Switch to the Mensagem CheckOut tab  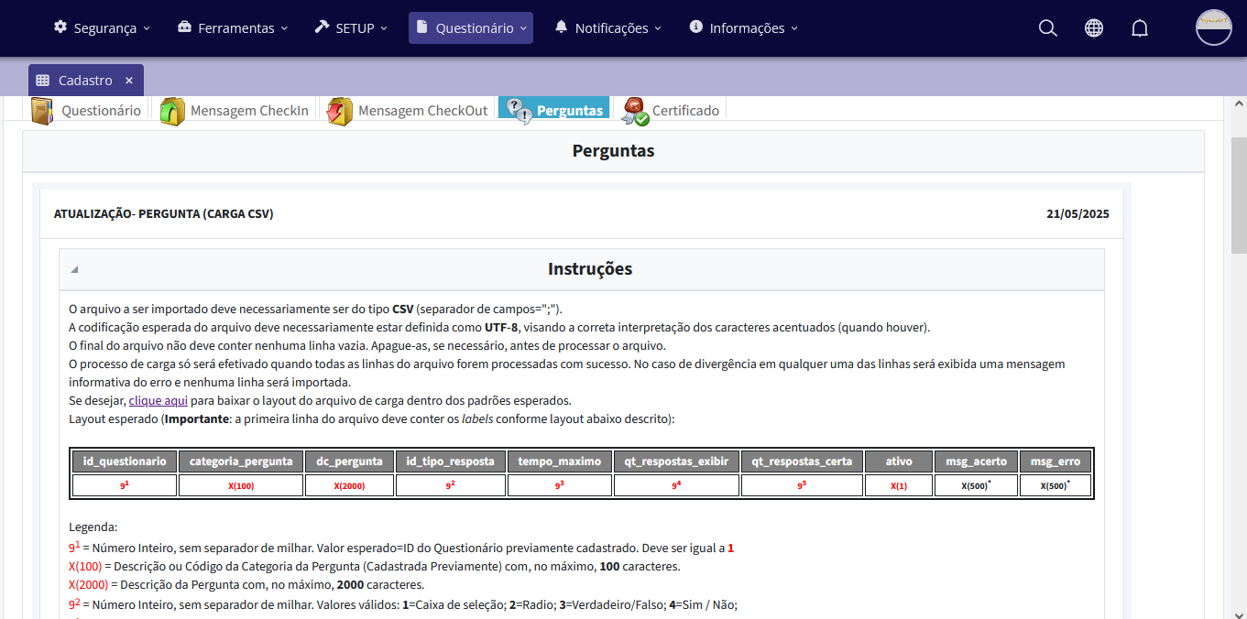tap(410, 110)
